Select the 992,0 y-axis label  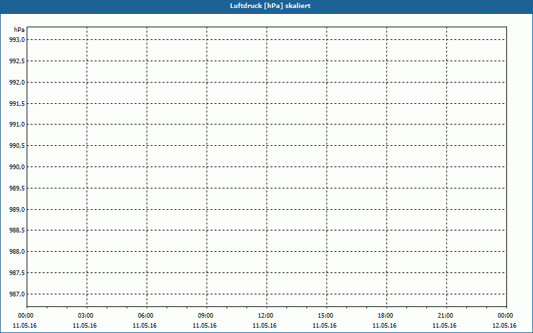pos(17,82)
